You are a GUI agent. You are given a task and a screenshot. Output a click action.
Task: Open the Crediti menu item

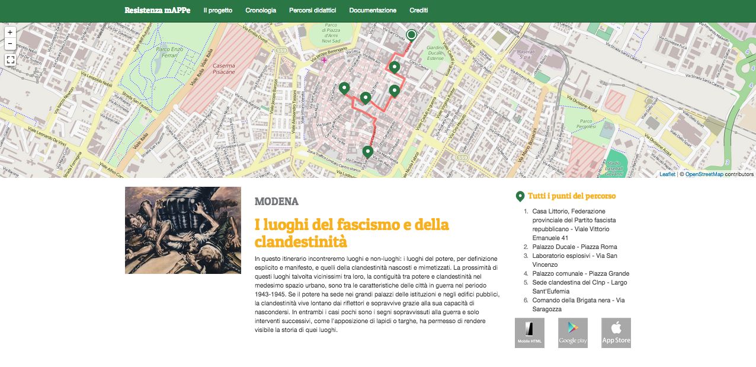(x=419, y=10)
